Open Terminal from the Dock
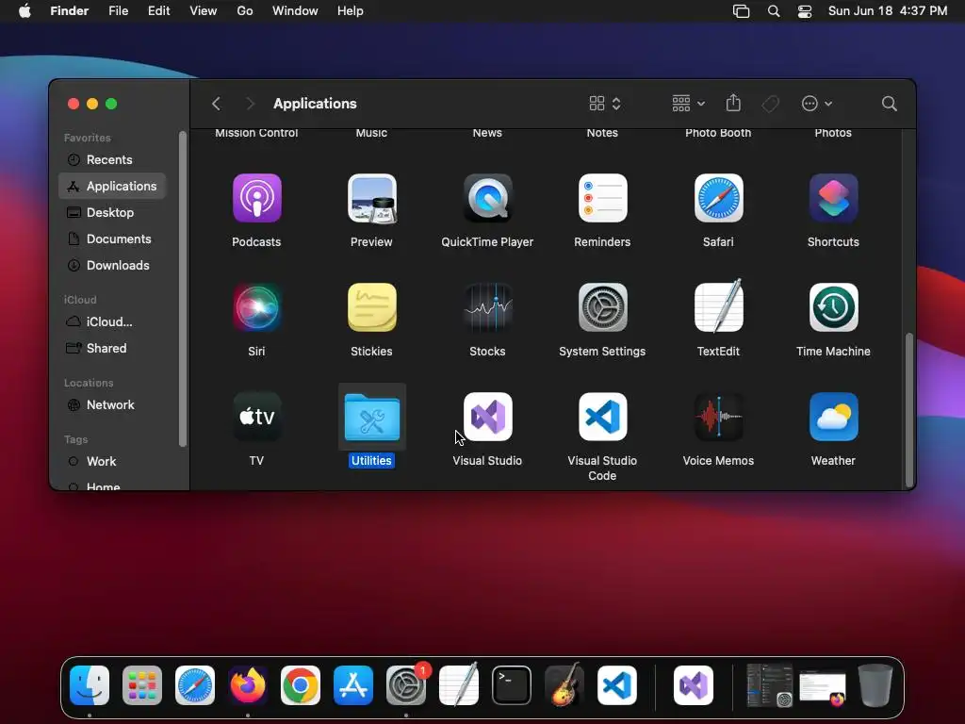 pos(512,685)
